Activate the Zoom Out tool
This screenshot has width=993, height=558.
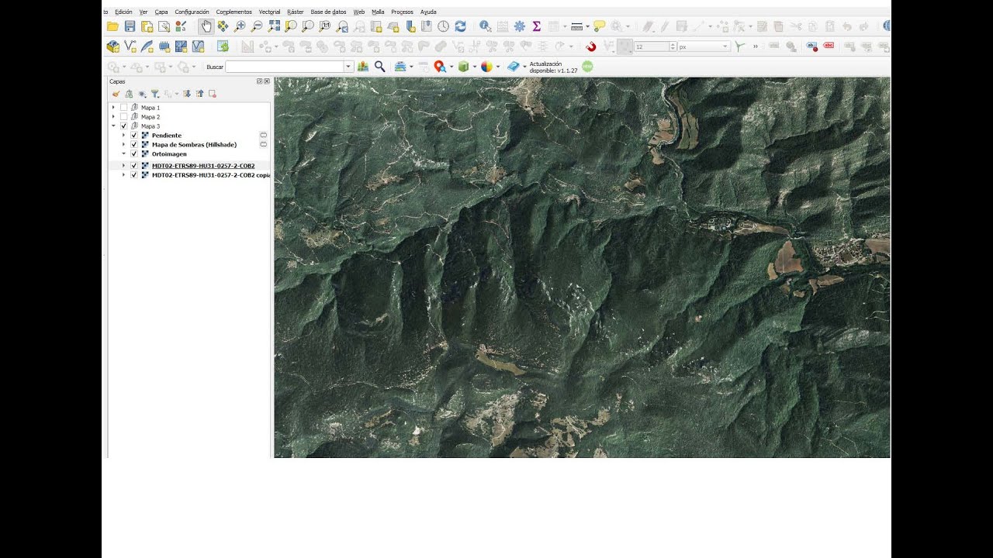[257, 26]
